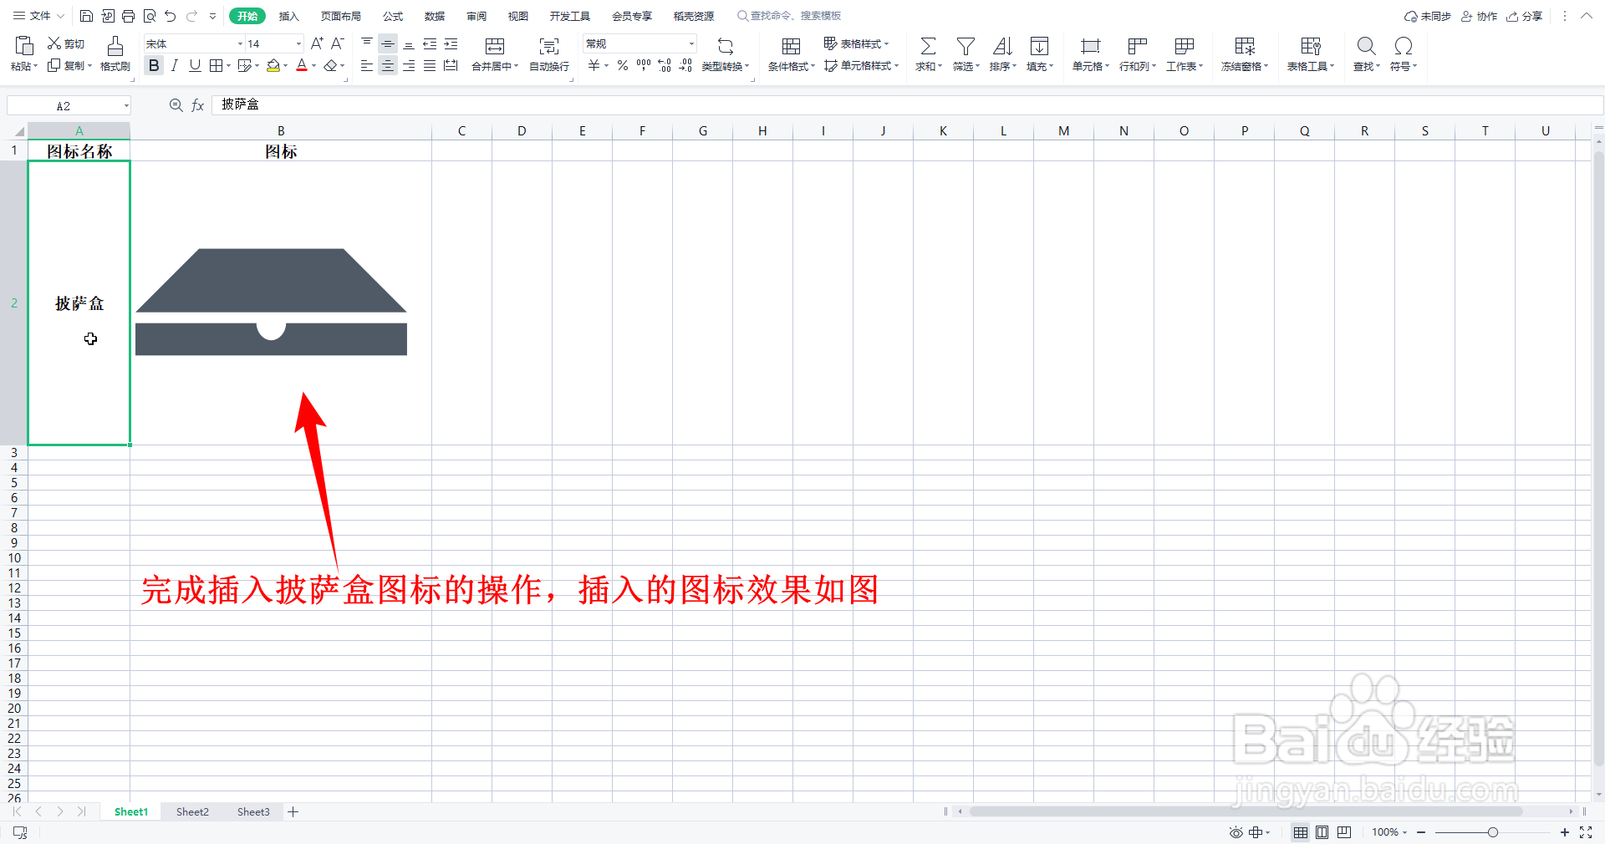The image size is (1605, 844).
Task: Switch to the 插入 ribbon tab
Action: [x=288, y=15]
